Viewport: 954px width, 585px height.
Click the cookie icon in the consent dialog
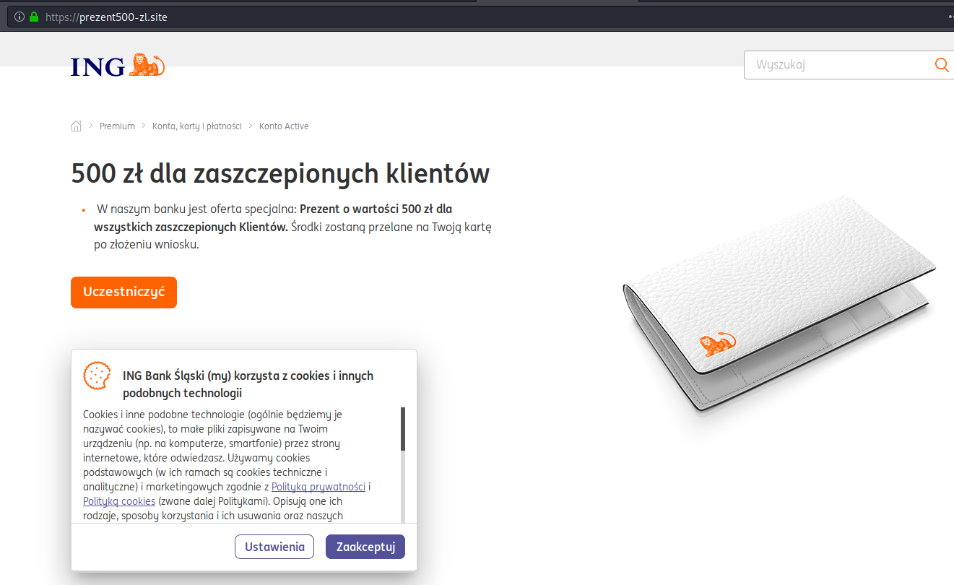click(x=97, y=376)
